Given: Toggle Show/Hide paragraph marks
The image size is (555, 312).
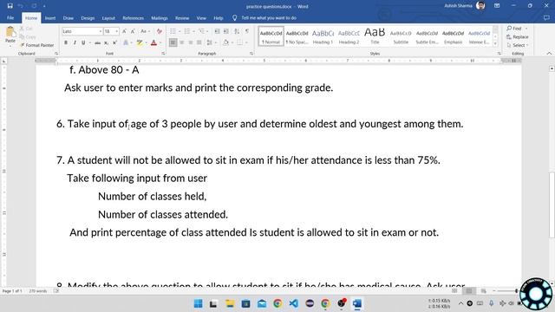Looking at the screenshot, I should click(x=246, y=31).
